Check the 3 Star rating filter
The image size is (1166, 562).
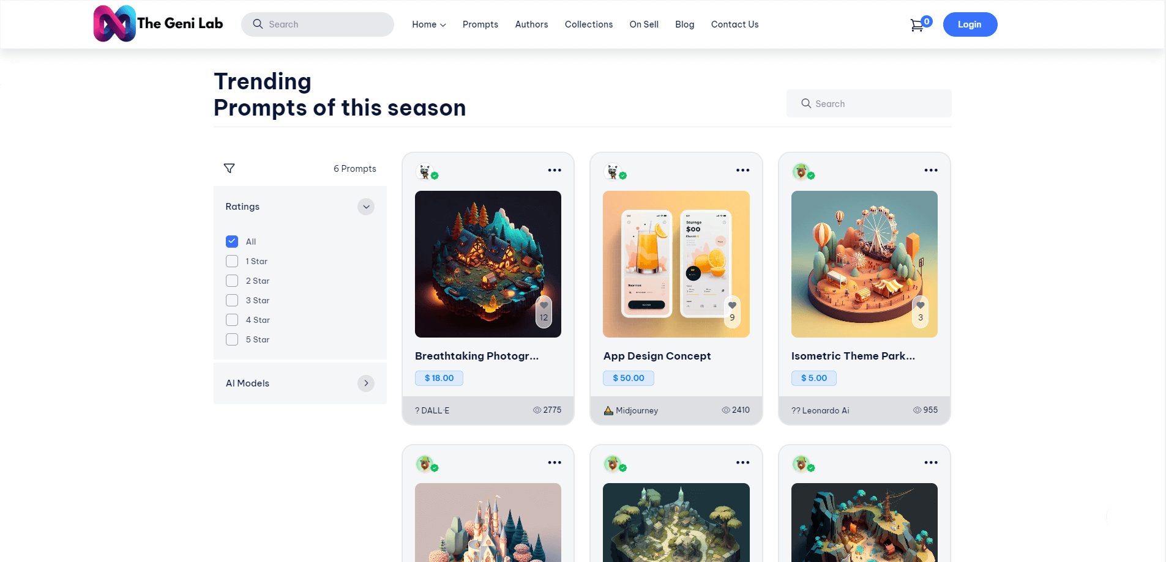pyautogui.click(x=232, y=300)
